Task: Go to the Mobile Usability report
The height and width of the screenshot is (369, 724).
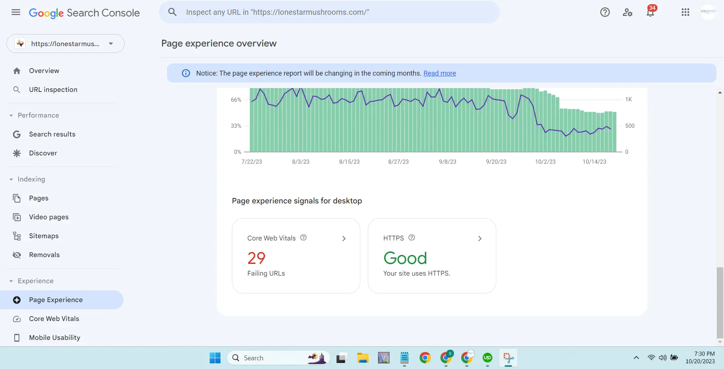Action: (54, 338)
